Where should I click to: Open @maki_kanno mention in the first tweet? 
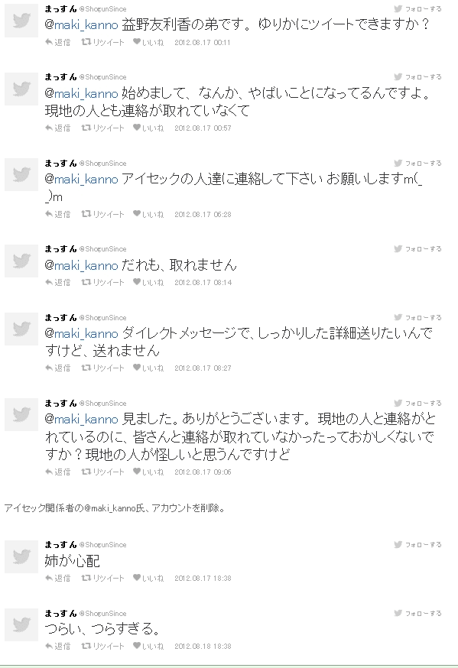pyautogui.click(x=81, y=24)
